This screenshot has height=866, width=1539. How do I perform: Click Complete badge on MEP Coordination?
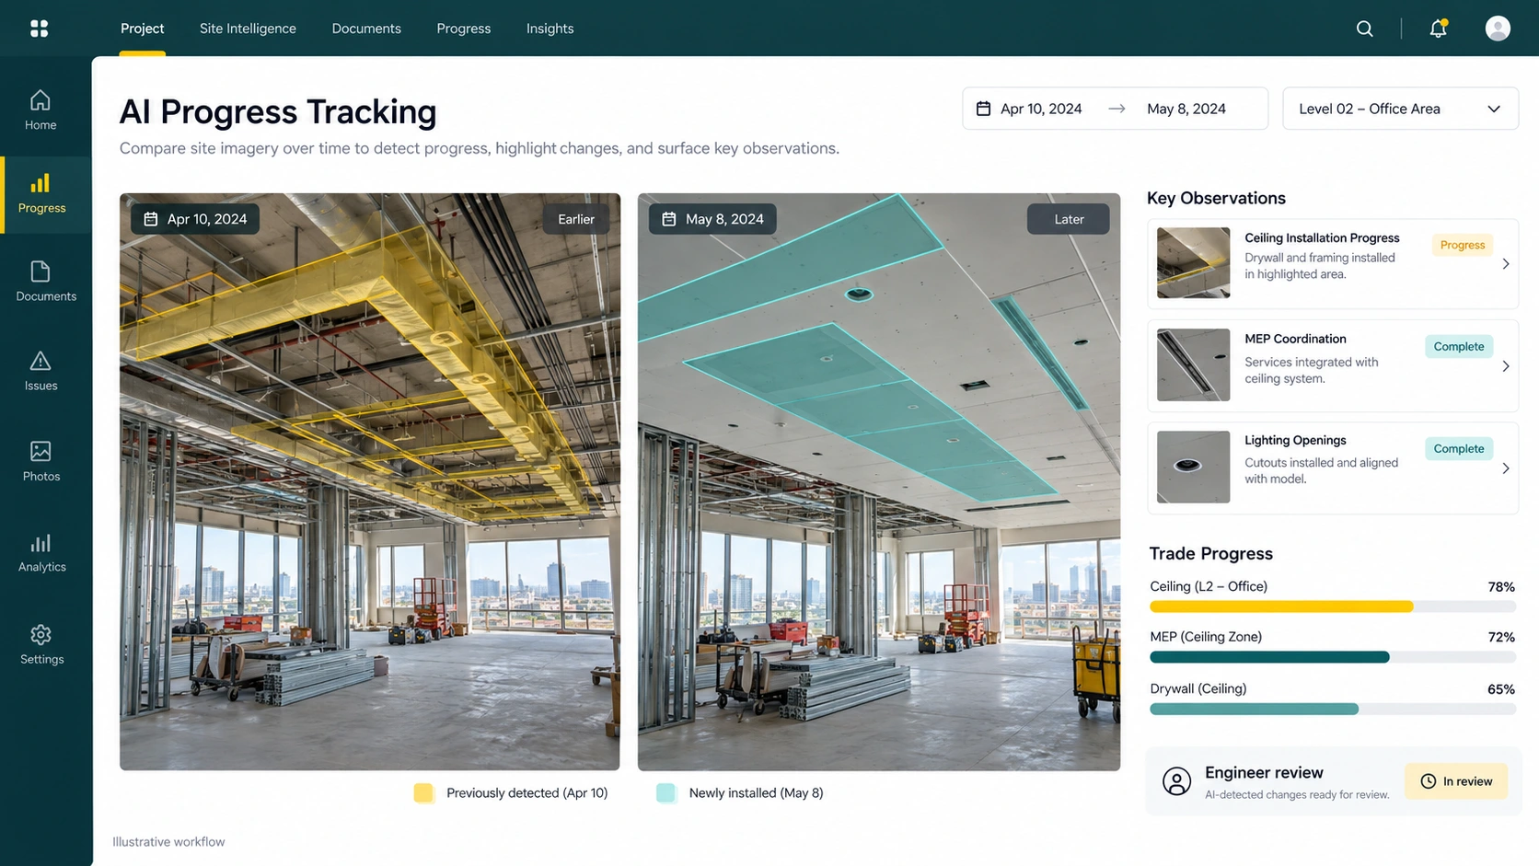tap(1458, 347)
